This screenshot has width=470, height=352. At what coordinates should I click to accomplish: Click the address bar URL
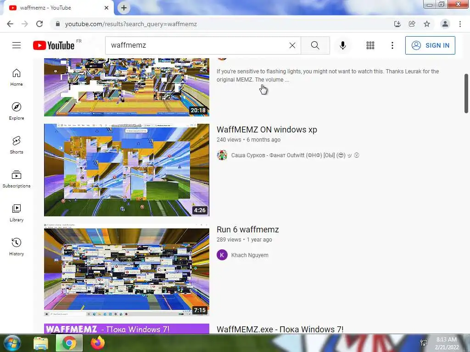(131, 24)
